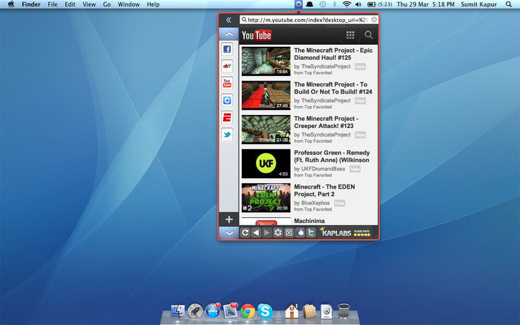Click the highlighted browser app icon in menu bar
Screen dimensions: 520x325
click(298, 5)
